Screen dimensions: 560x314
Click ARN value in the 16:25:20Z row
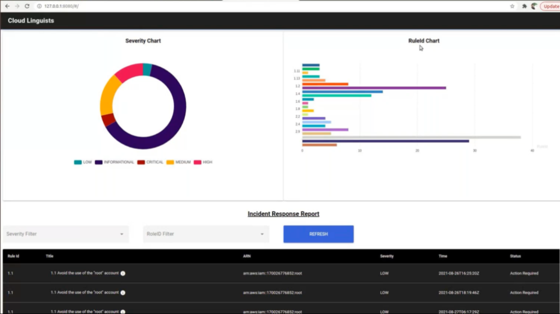tap(272, 274)
